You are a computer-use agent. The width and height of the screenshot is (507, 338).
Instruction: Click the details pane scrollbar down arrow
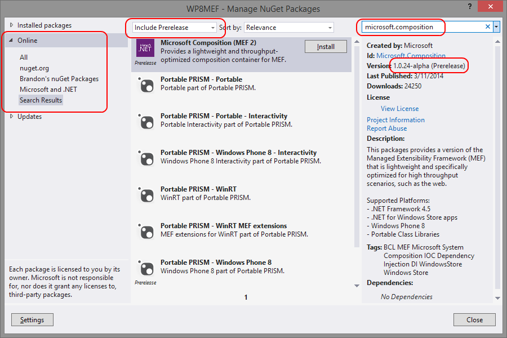click(497, 298)
